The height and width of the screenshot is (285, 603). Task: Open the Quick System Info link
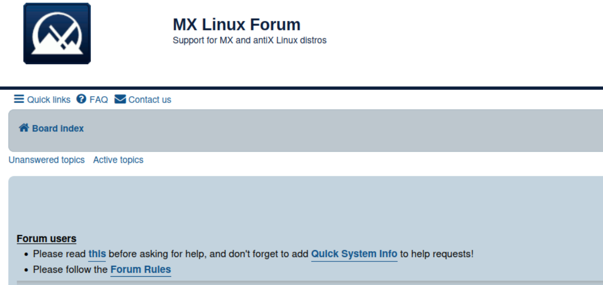pyautogui.click(x=354, y=254)
